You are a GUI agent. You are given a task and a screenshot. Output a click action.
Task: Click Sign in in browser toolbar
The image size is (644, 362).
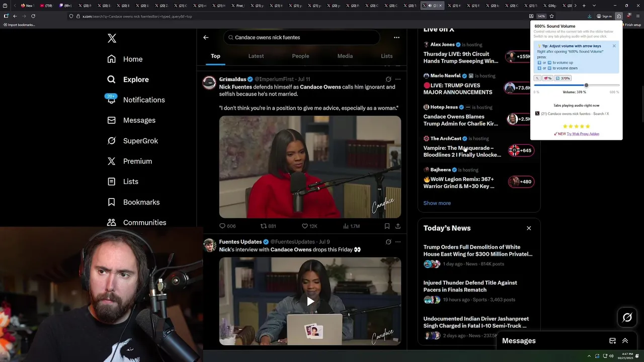click(x=604, y=16)
